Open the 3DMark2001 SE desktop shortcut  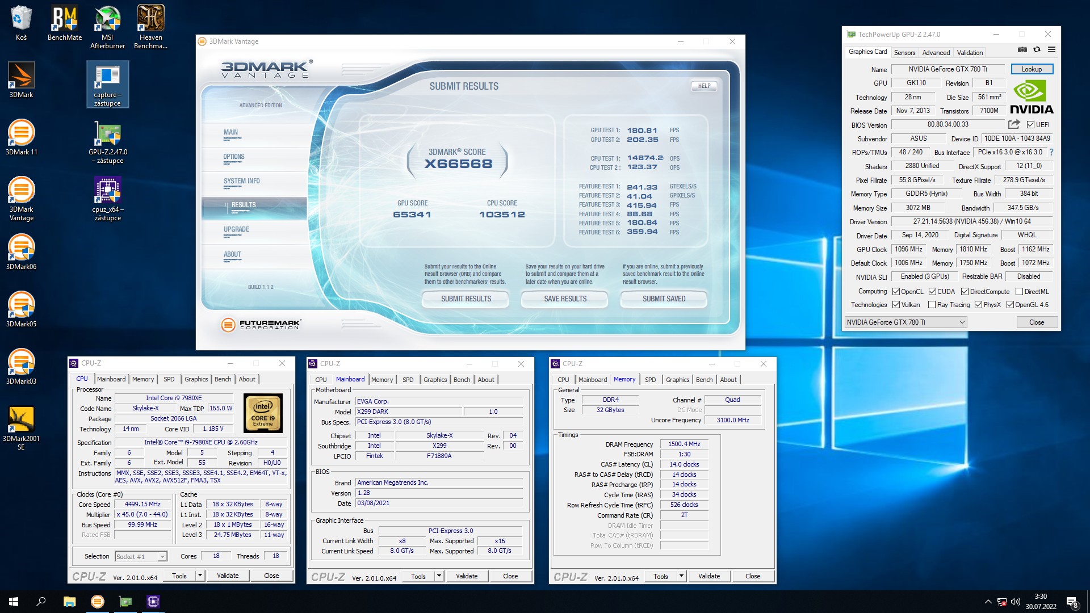(21, 428)
